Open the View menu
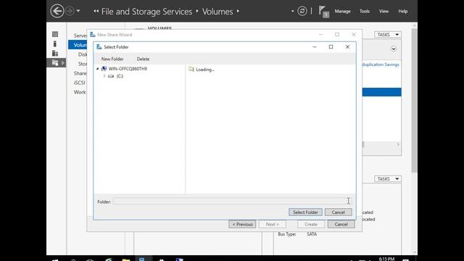 tap(384, 12)
